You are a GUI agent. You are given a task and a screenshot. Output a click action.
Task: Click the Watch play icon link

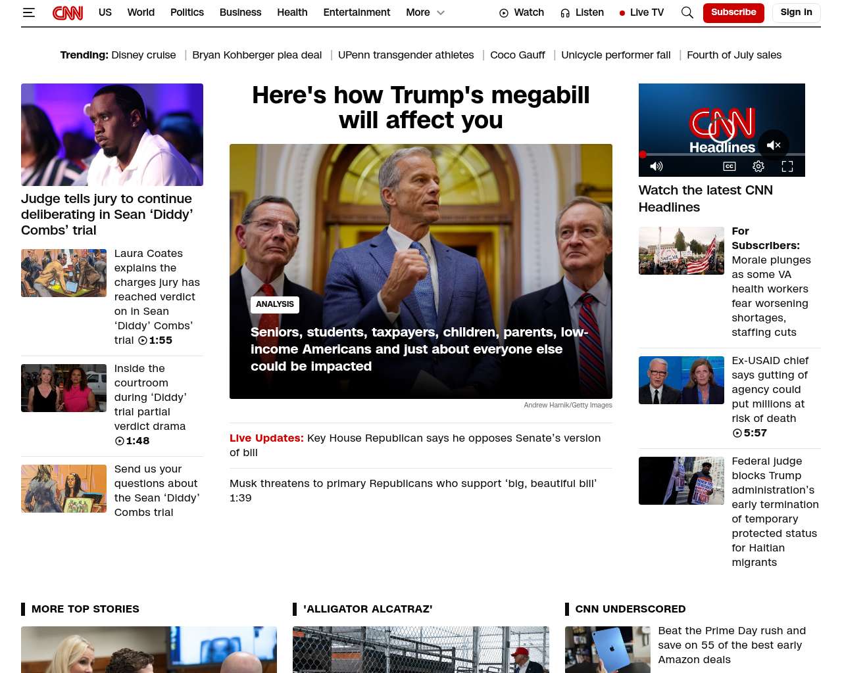click(522, 12)
